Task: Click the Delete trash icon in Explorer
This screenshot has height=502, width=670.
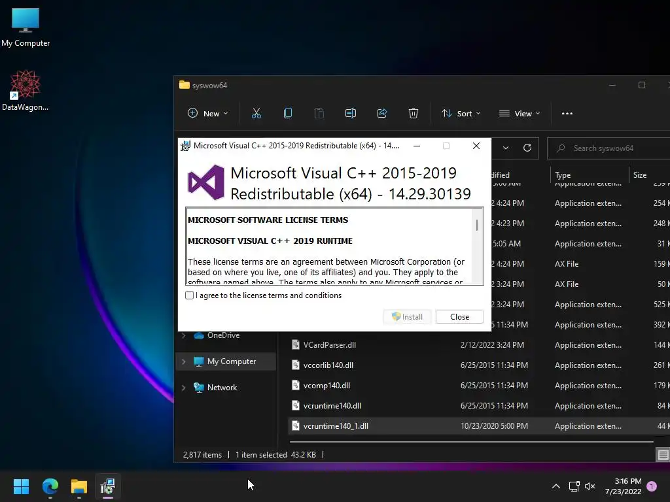Action: [x=414, y=114]
